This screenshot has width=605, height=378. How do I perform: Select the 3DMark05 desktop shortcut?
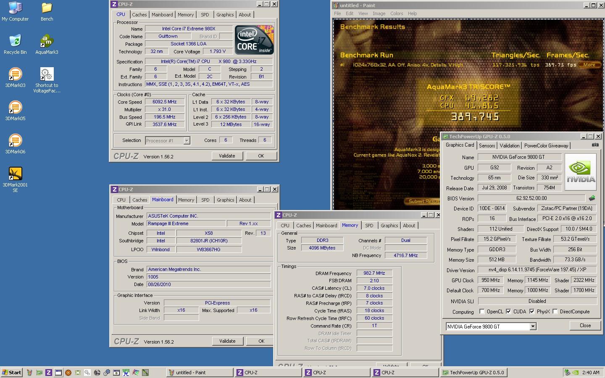pos(15,111)
